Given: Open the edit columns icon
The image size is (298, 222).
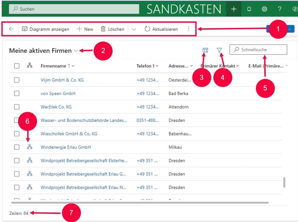Looking at the screenshot, I should point(205,50).
